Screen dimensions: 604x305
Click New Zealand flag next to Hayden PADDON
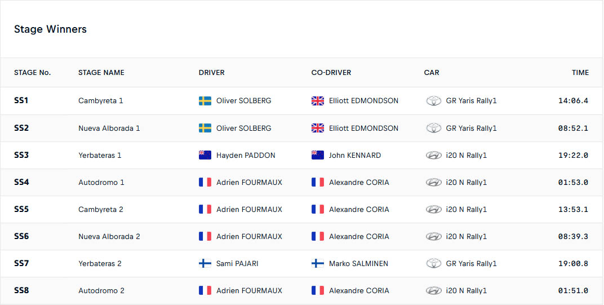coord(205,155)
